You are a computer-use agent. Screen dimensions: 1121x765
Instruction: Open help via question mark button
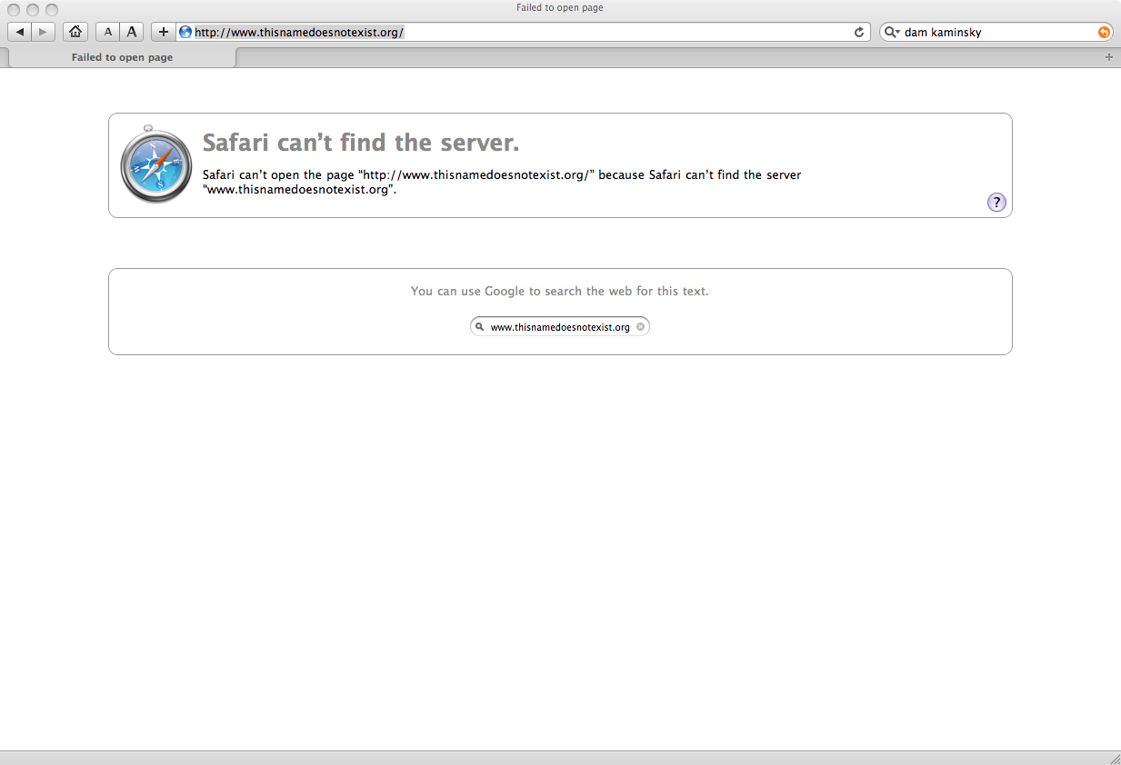[x=996, y=203]
